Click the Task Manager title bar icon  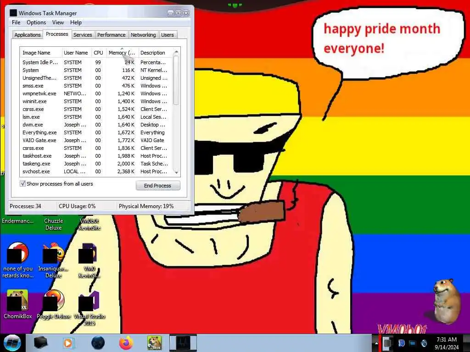[13, 13]
